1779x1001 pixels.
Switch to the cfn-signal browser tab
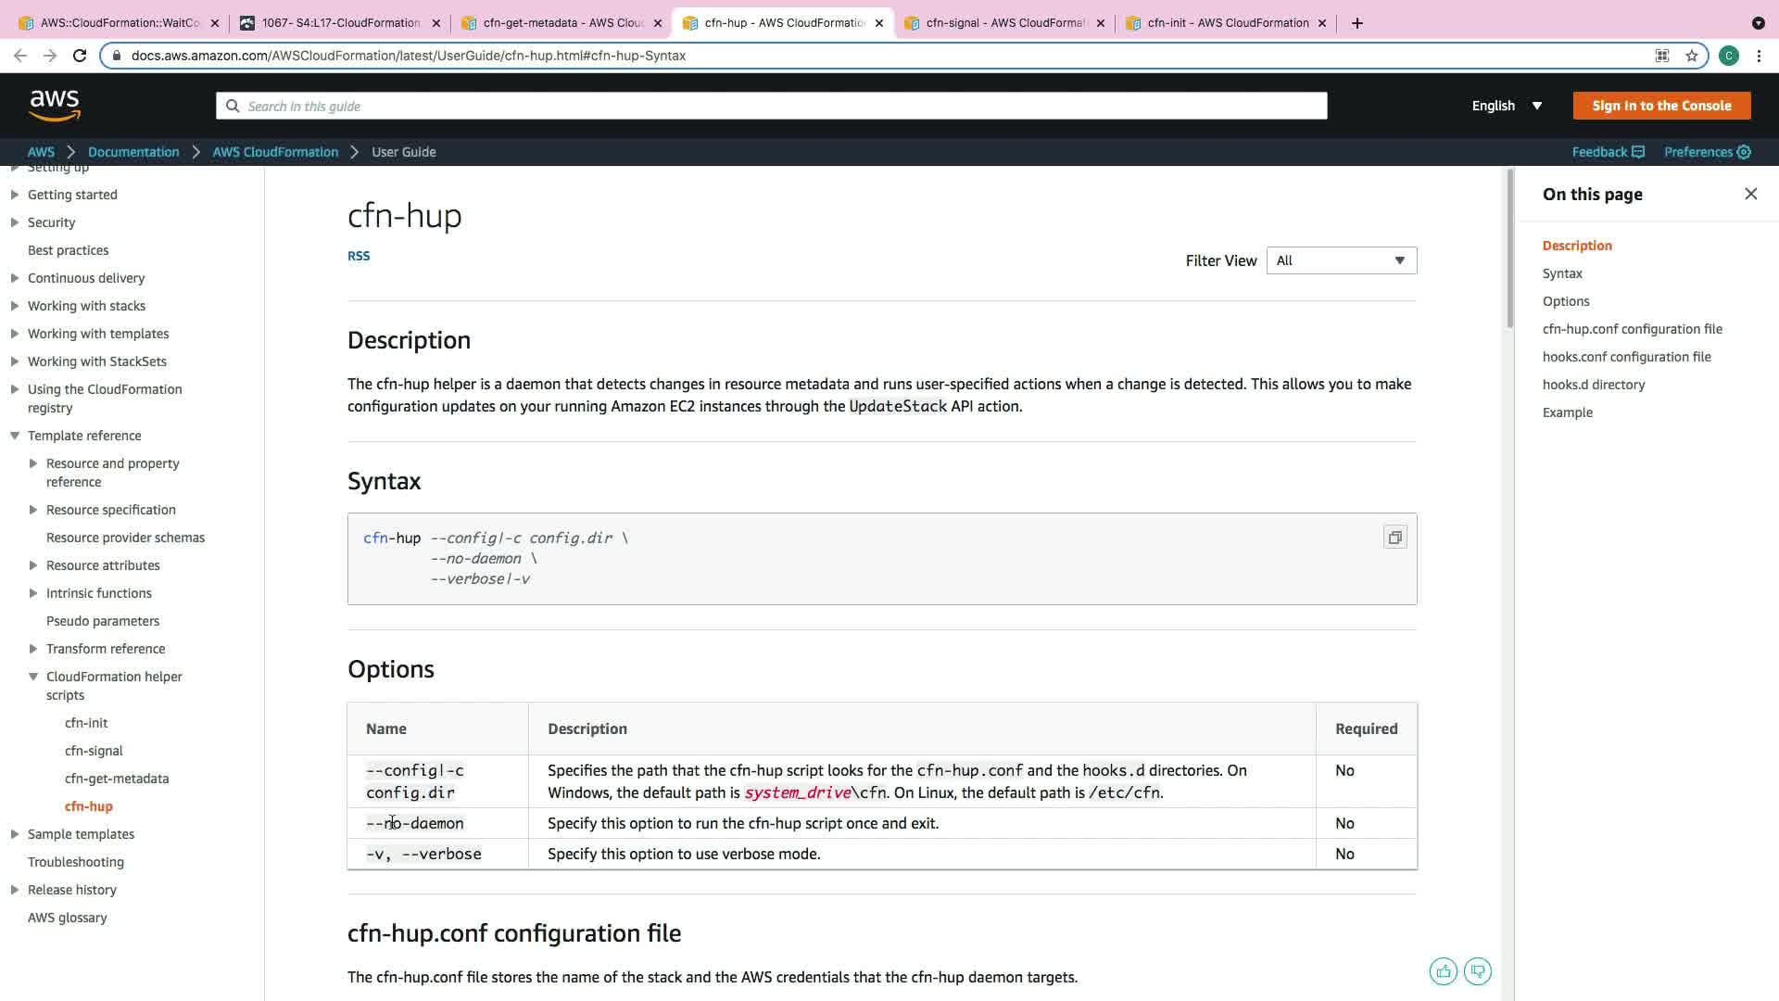pyautogui.click(x=1004, y=23)
